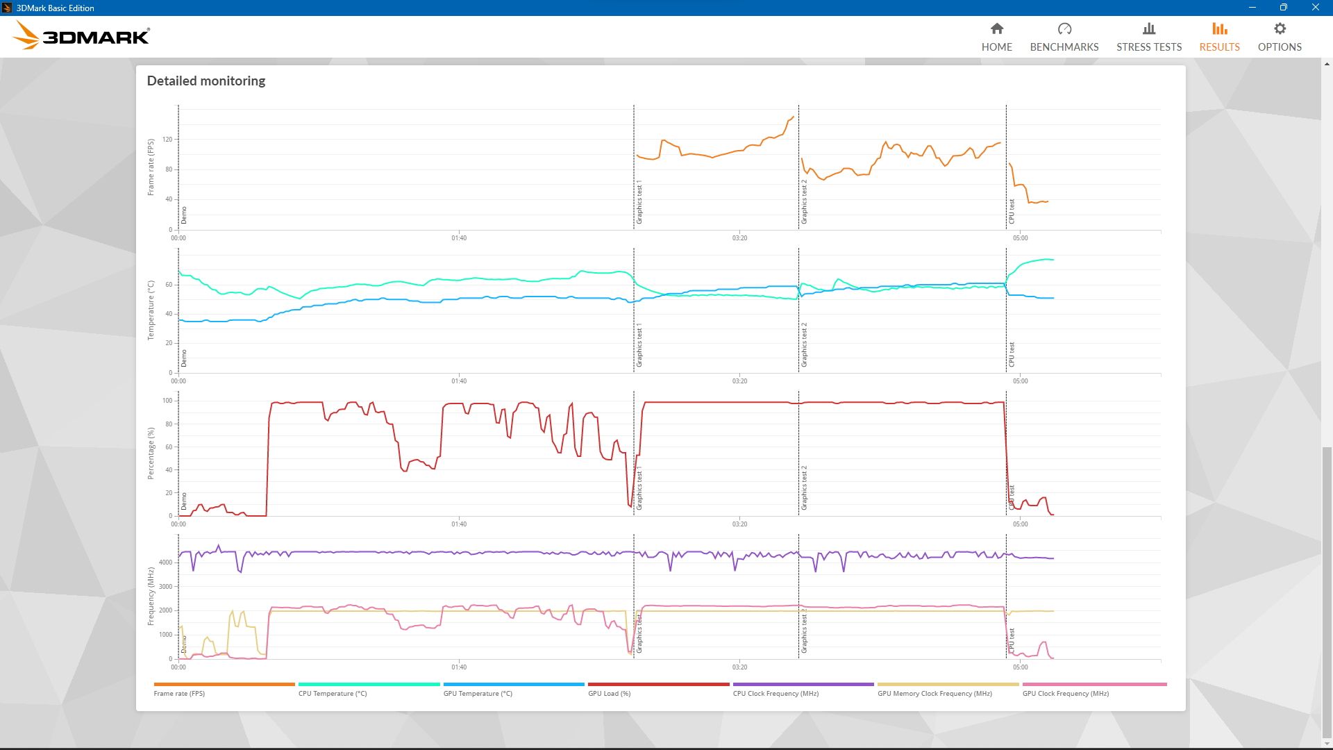
Task: Click the 3DMark title bar app icon
Action: click(7, 8)
